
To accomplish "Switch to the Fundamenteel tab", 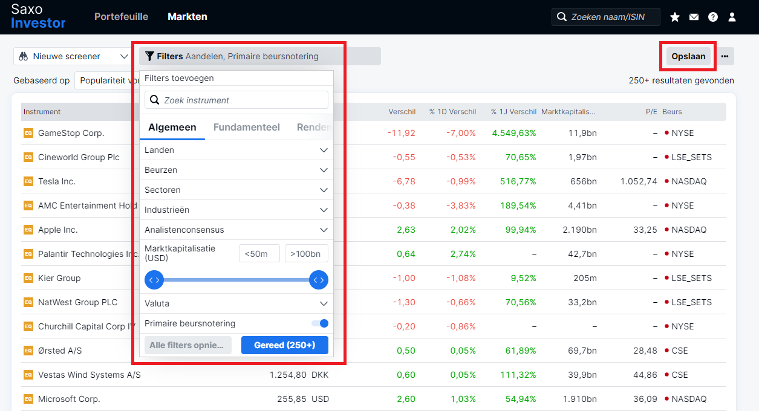I will click(247, 128).
